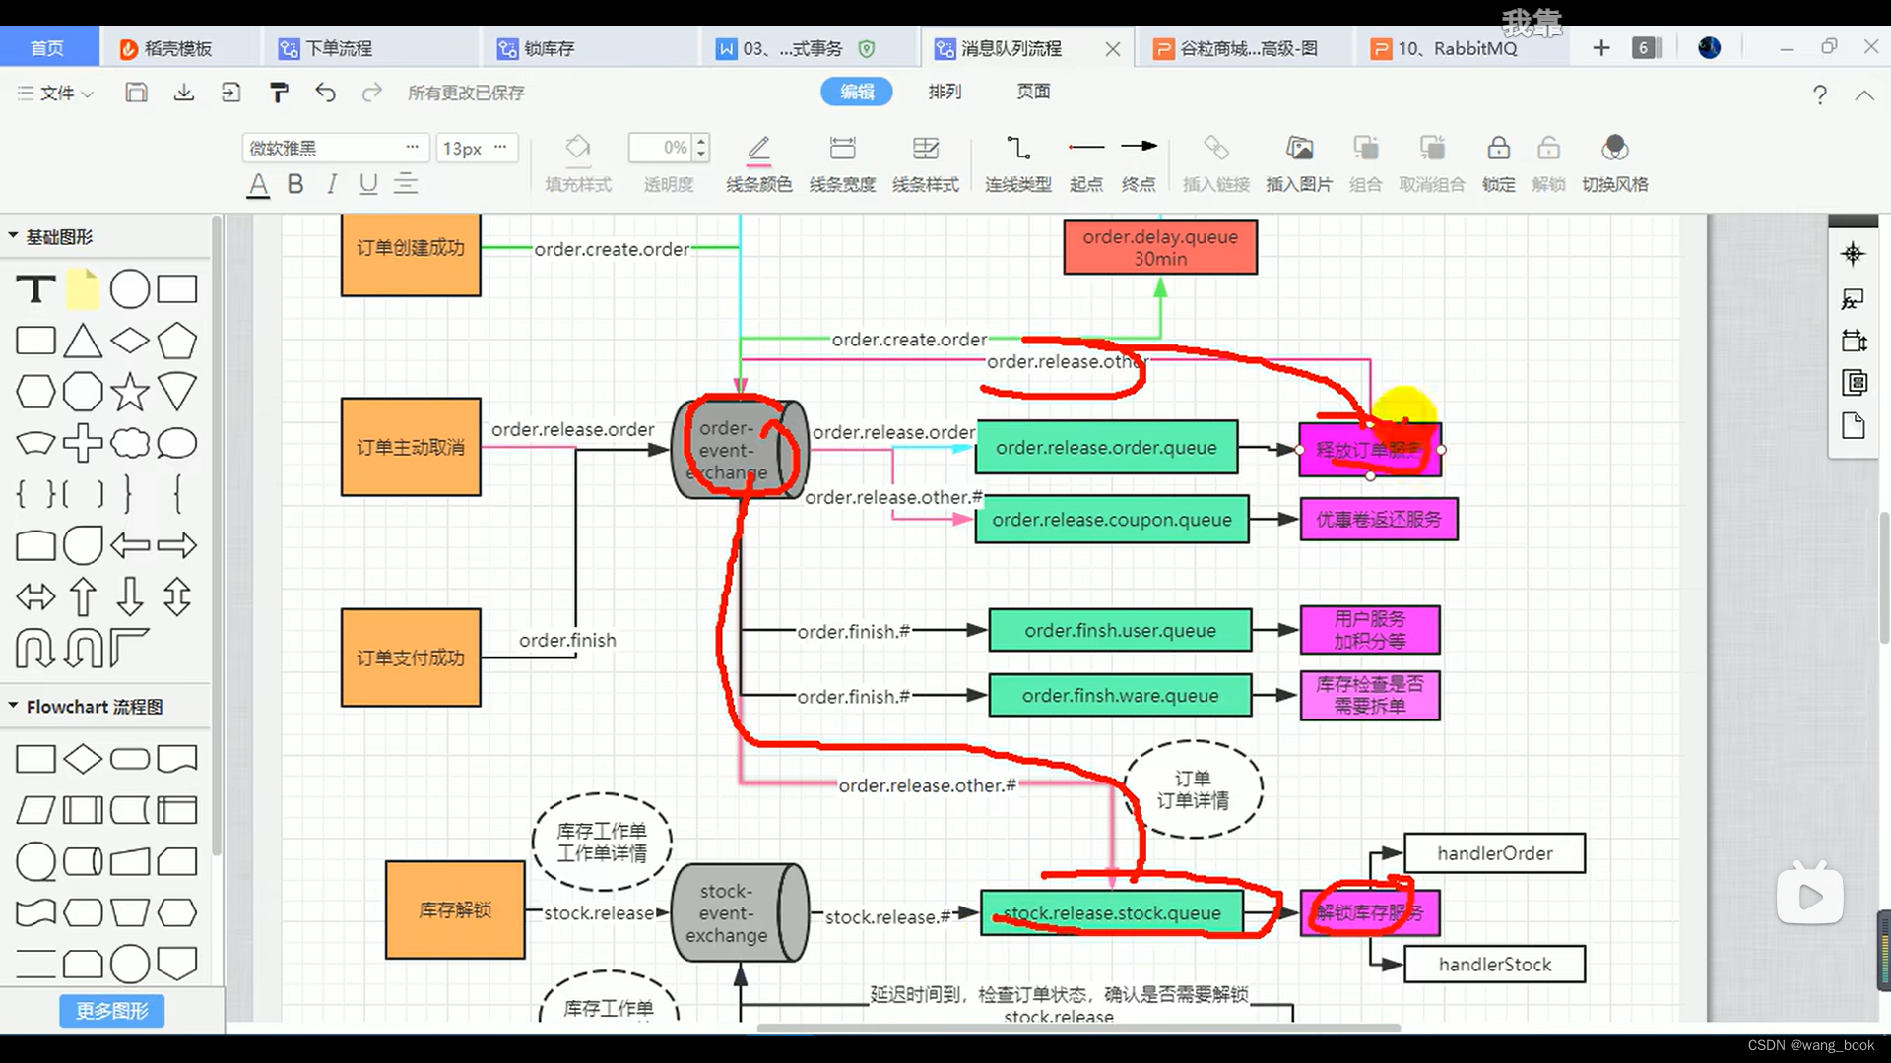Image resolution: width=1891 pixels, height=1063 pixels.
Task: Toggle bold text formatting
Action: (x=295, y=184)
